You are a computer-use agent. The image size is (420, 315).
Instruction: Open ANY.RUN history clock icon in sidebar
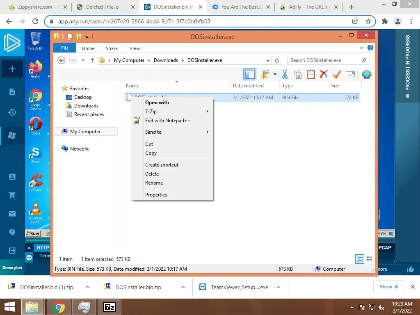(x=12, y=112)
